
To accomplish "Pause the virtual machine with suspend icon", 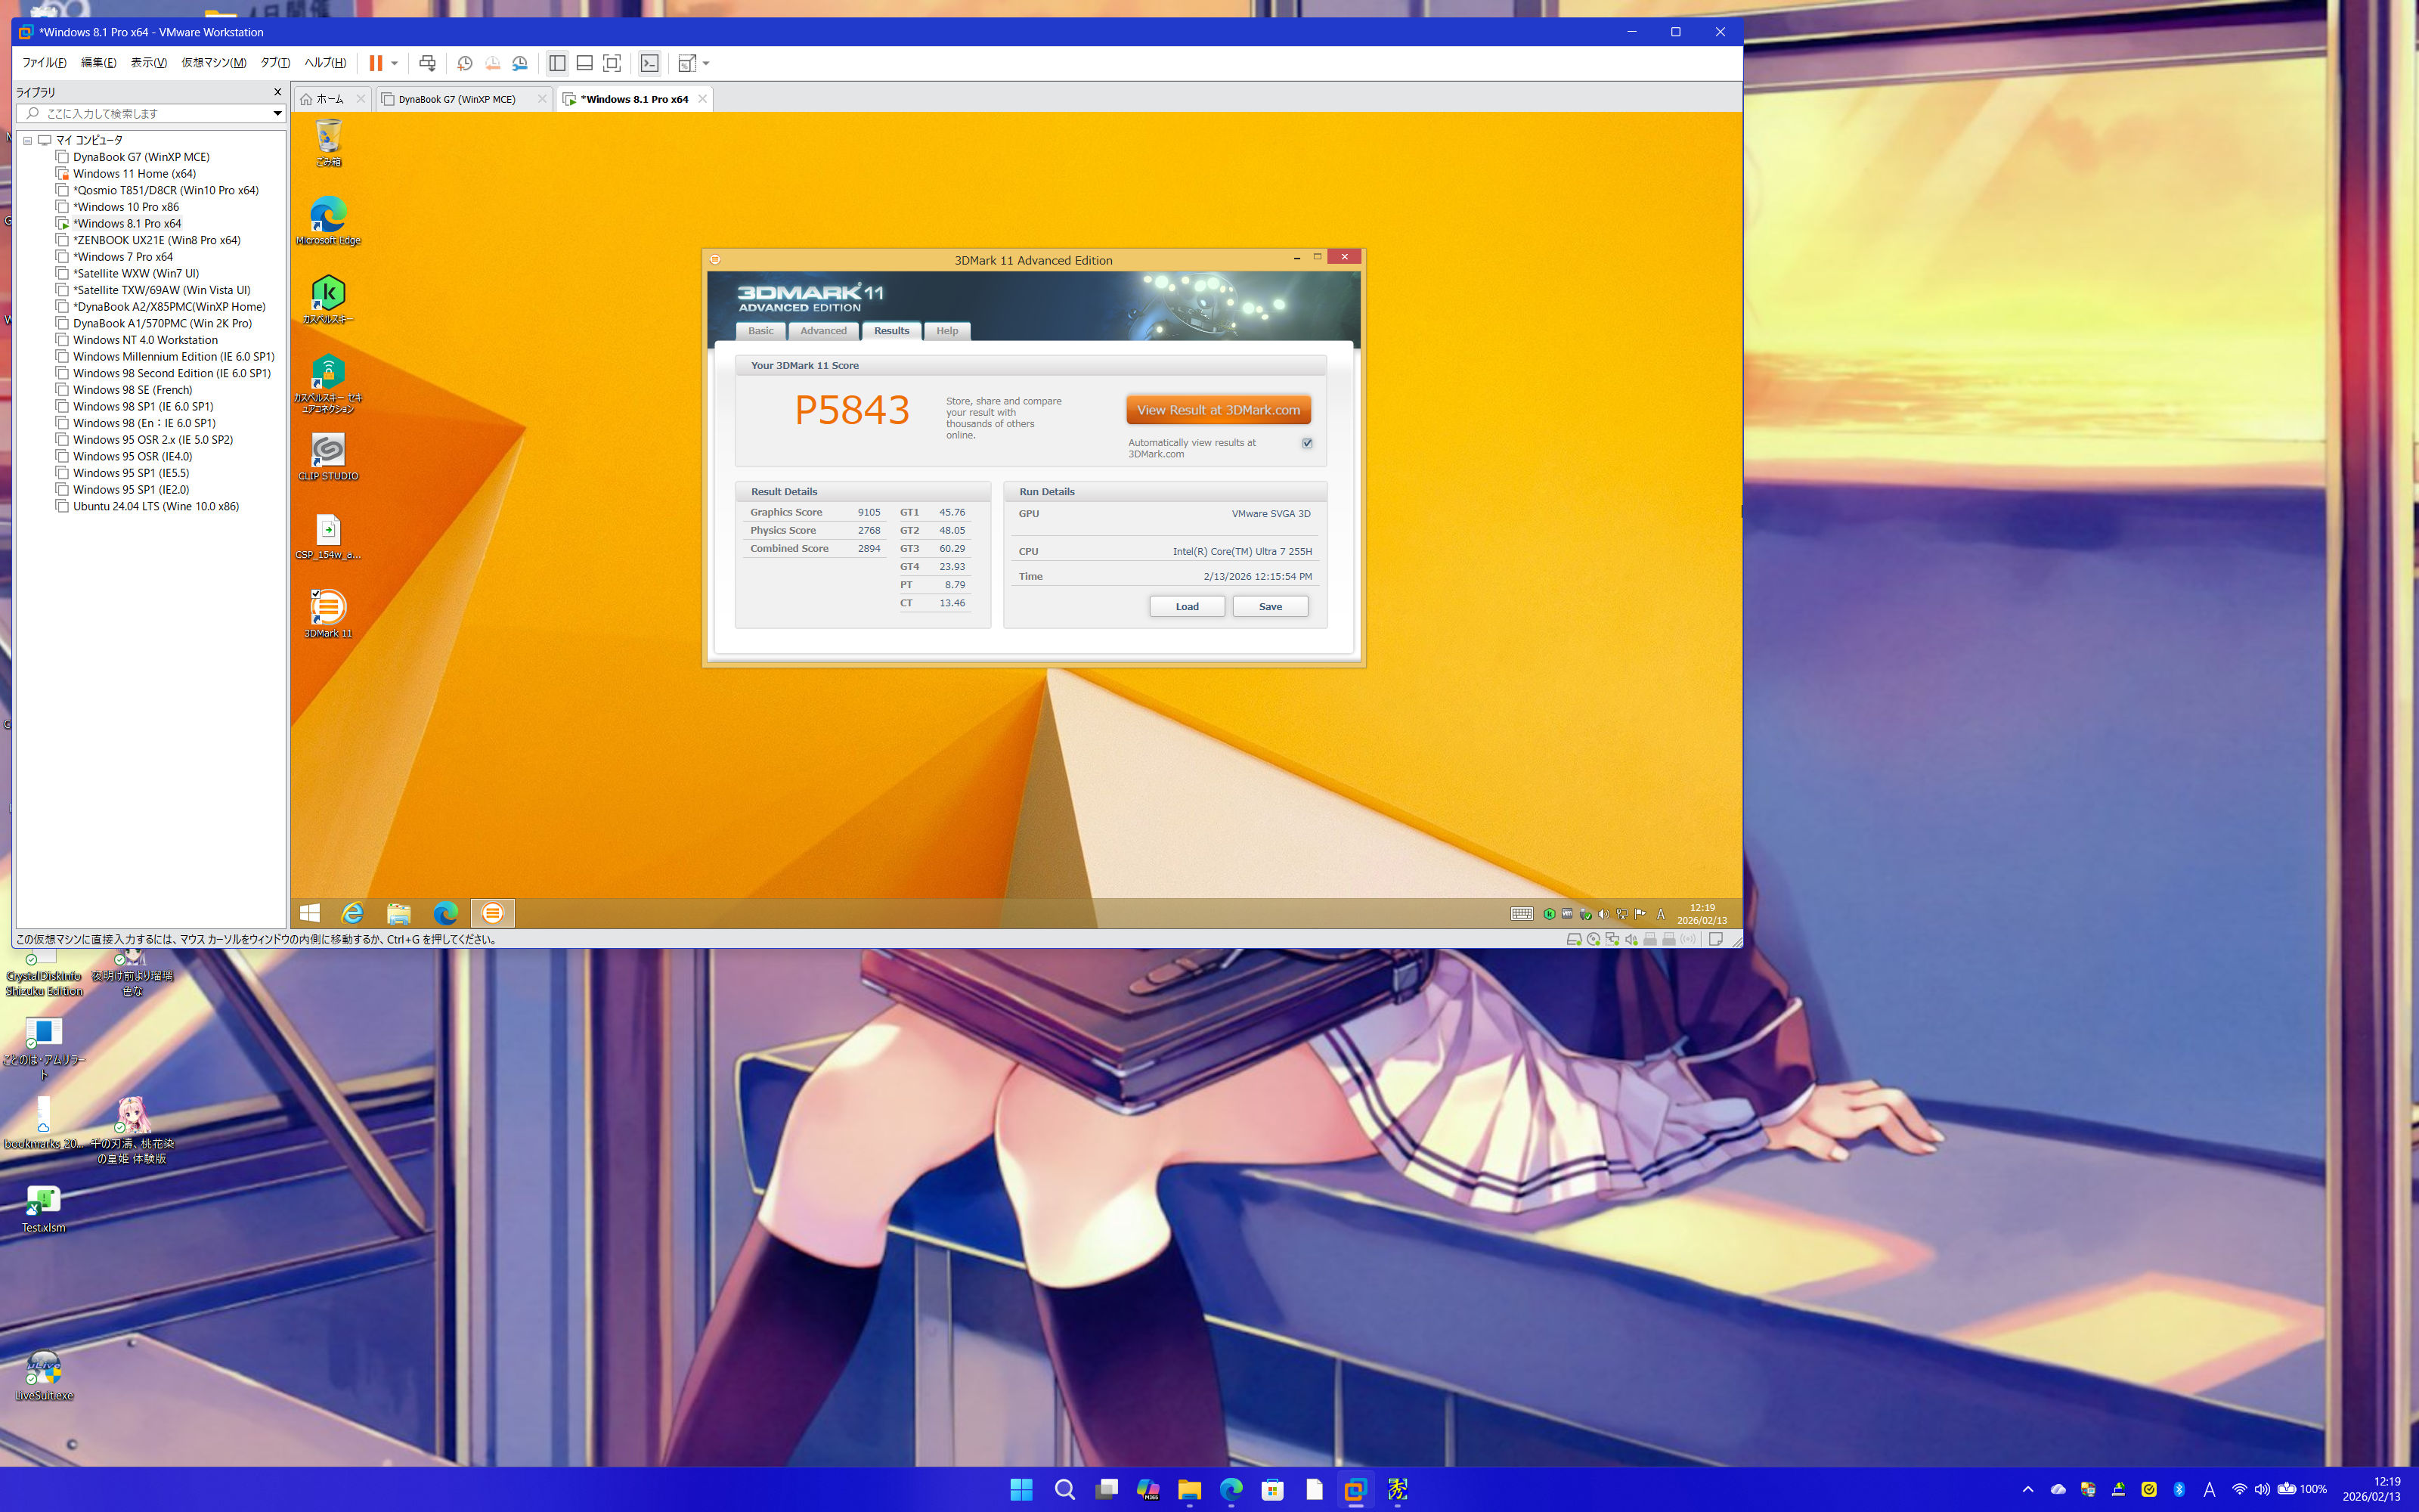I will [x=376, y=63].
